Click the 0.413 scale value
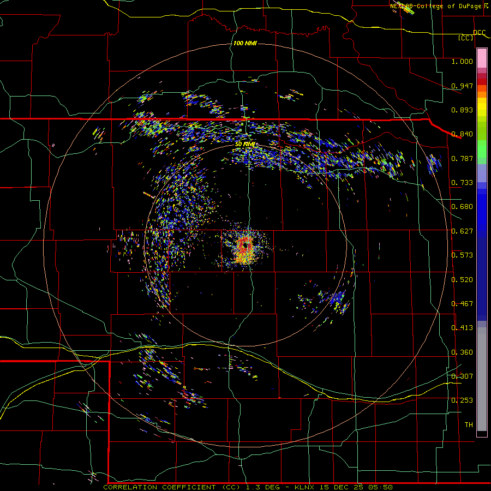The width and height of the screenshot is (491, 491). tap(462, 328)
